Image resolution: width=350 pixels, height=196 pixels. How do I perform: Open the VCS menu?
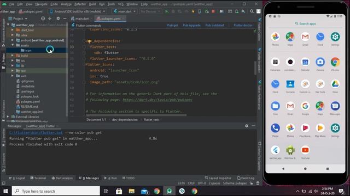tap(120, 4)
